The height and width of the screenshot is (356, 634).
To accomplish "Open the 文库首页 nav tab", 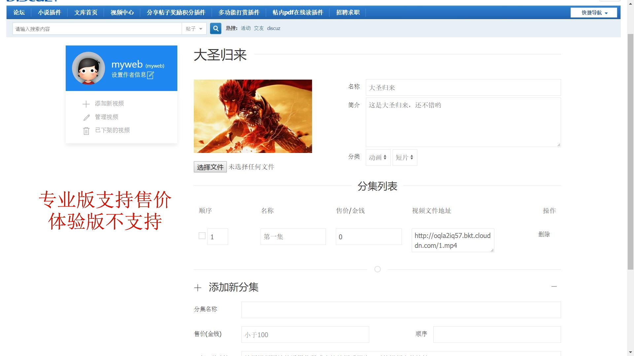I will tap(86, 13).
